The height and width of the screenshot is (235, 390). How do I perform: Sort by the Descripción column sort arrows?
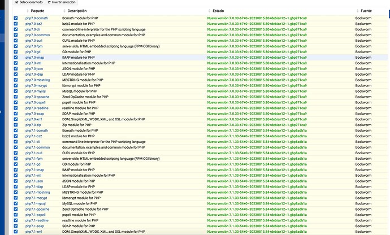coord(64,11)
